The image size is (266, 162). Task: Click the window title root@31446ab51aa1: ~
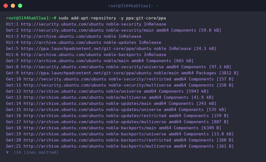click(133, 6)
